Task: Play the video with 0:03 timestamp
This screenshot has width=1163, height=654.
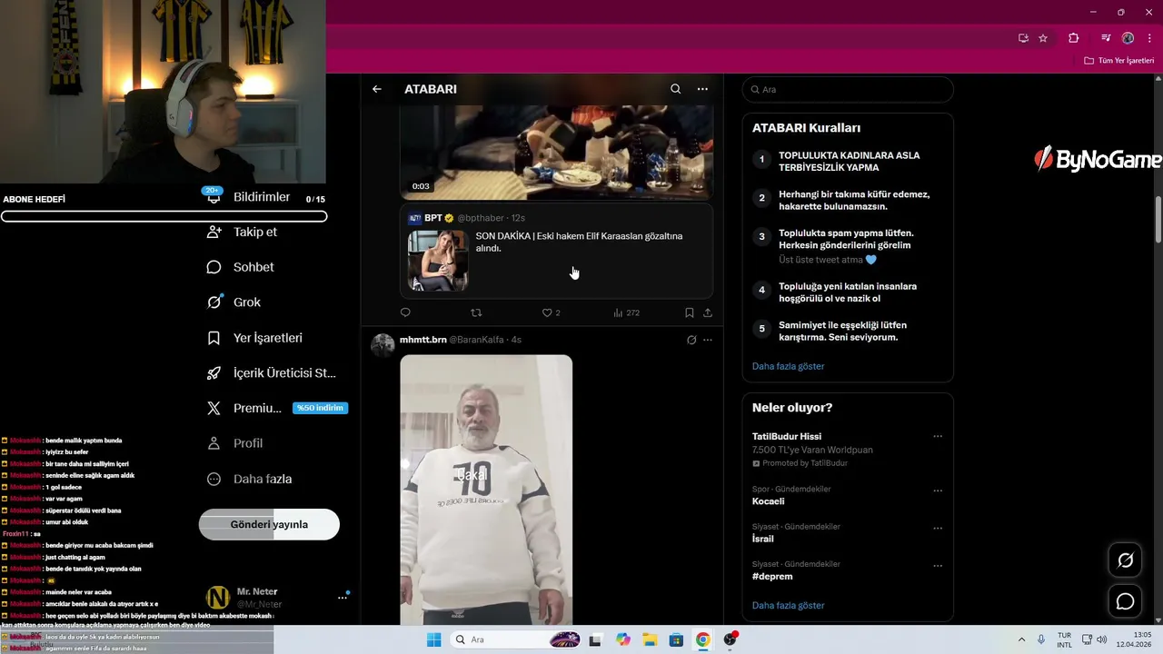Action: click(556, 152)
